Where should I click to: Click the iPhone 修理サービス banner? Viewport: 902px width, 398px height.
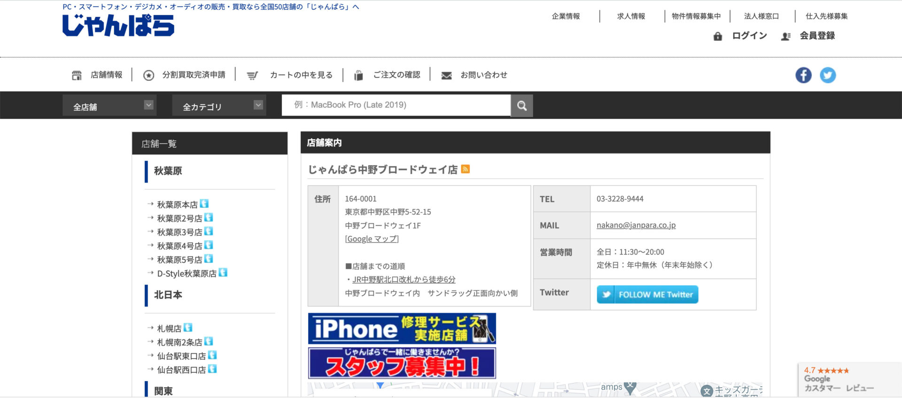click(x=402, y=329)
